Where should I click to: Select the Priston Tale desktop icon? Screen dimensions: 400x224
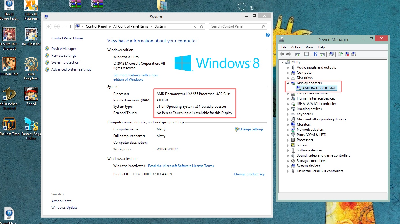pos(9,67)
